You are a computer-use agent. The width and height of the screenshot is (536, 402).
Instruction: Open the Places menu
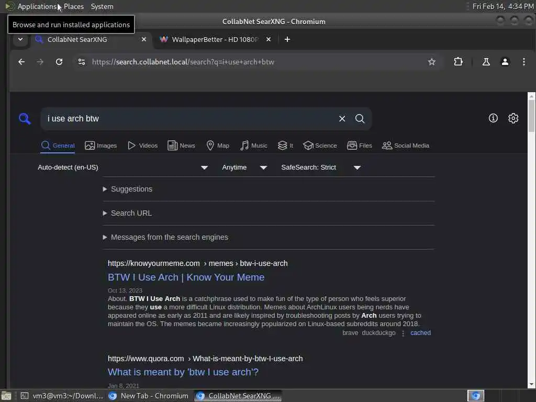click(x=73, y=6)
